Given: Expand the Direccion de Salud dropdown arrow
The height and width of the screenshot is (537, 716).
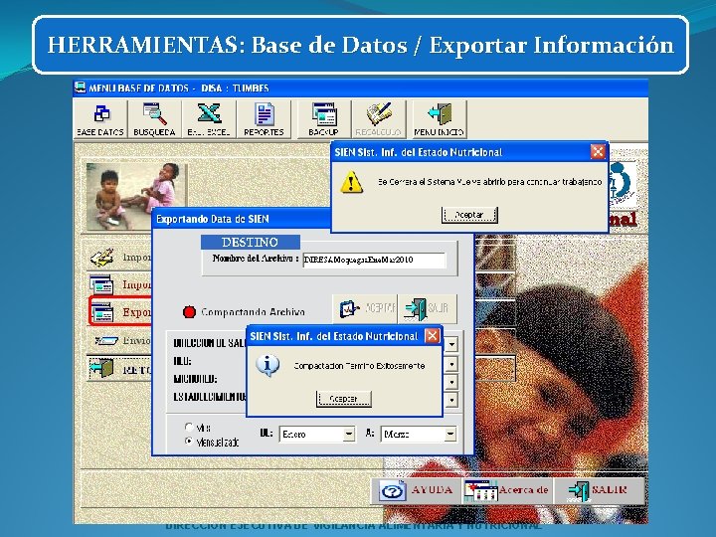Looking at the screenshot, I should [451, 344].
